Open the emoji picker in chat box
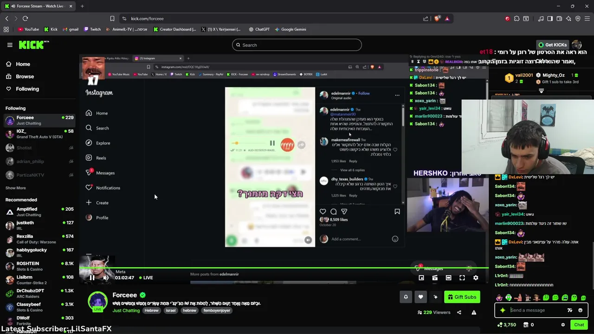Image resolution: width=594 pixels, height=334 pixels. 580,310
